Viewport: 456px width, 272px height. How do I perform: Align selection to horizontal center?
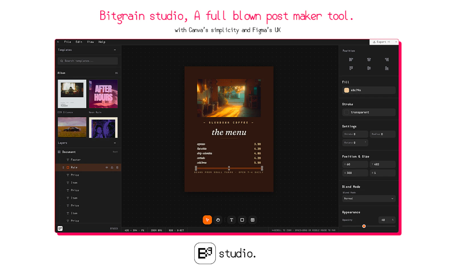[369, 59]
